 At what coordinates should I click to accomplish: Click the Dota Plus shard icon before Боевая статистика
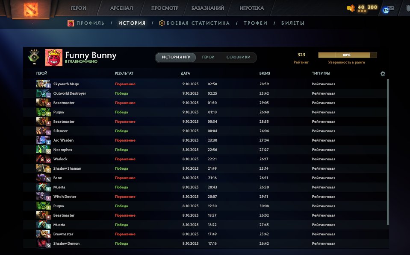pyautogui.click(x=162, y=23)
